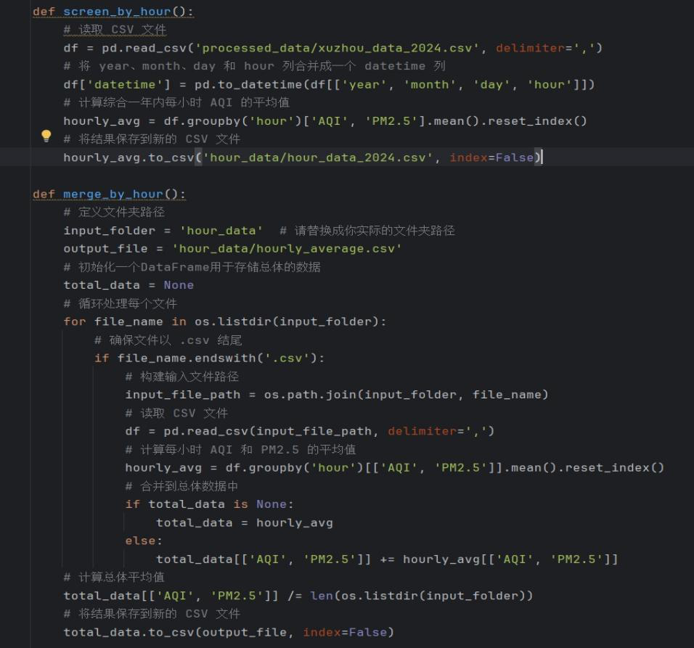Image resolution: width=694 pixels, height=648 pixels.
Task: Click the 'hour_data/hourly_average.csv' output path string
Action: [x=287, y=248]
